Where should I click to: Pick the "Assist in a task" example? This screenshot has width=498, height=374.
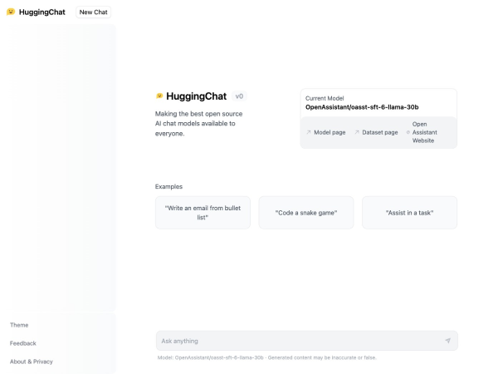409,213
